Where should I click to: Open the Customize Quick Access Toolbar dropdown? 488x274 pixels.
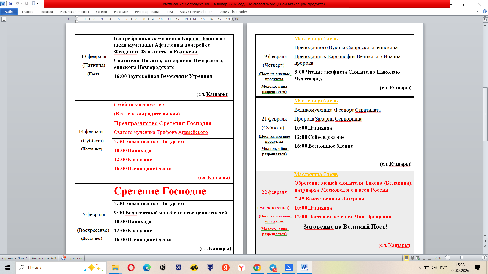pyautogui.click(x=42, y=4)
